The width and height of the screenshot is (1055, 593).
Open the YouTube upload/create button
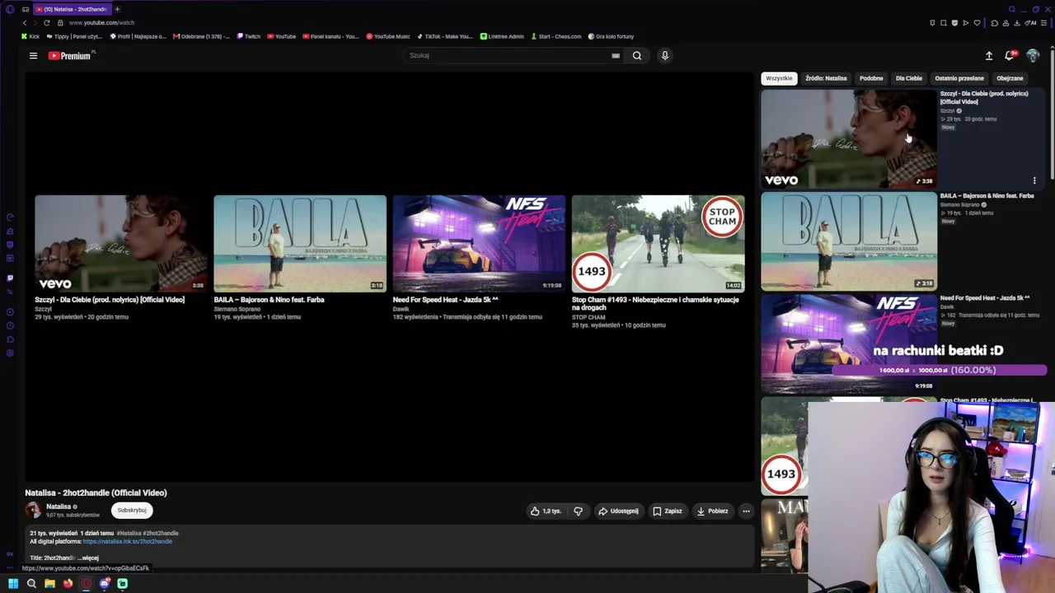[989, 56]
